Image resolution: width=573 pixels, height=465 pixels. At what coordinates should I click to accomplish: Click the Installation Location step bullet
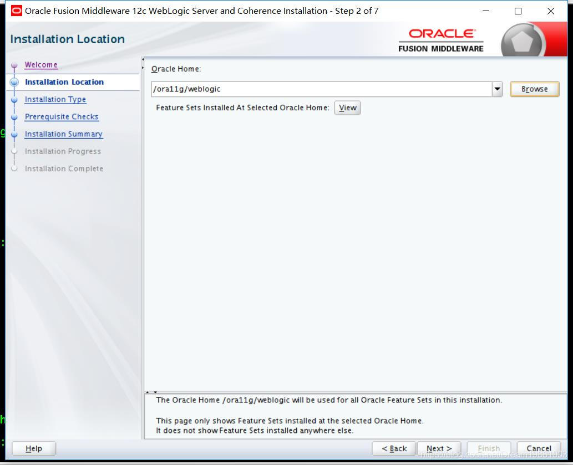pyautogui.click(x=14, y=82)
